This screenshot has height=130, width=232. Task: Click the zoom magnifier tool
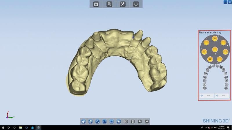click(x=97, y=122)
